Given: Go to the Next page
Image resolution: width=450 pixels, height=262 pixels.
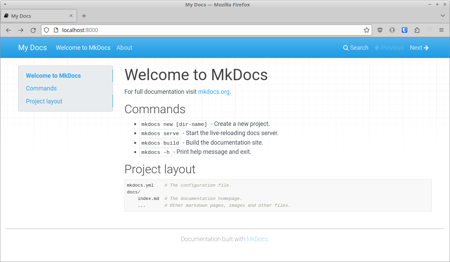Looking at the screenshot, I should 419,48.
